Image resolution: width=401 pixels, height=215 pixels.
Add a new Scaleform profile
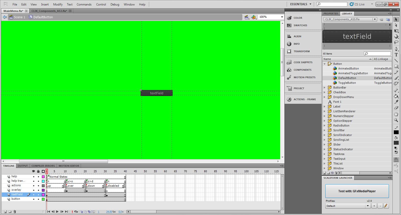(x=374, y=206)
